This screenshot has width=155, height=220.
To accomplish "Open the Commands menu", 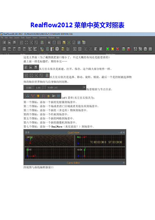I will point(43,38).
